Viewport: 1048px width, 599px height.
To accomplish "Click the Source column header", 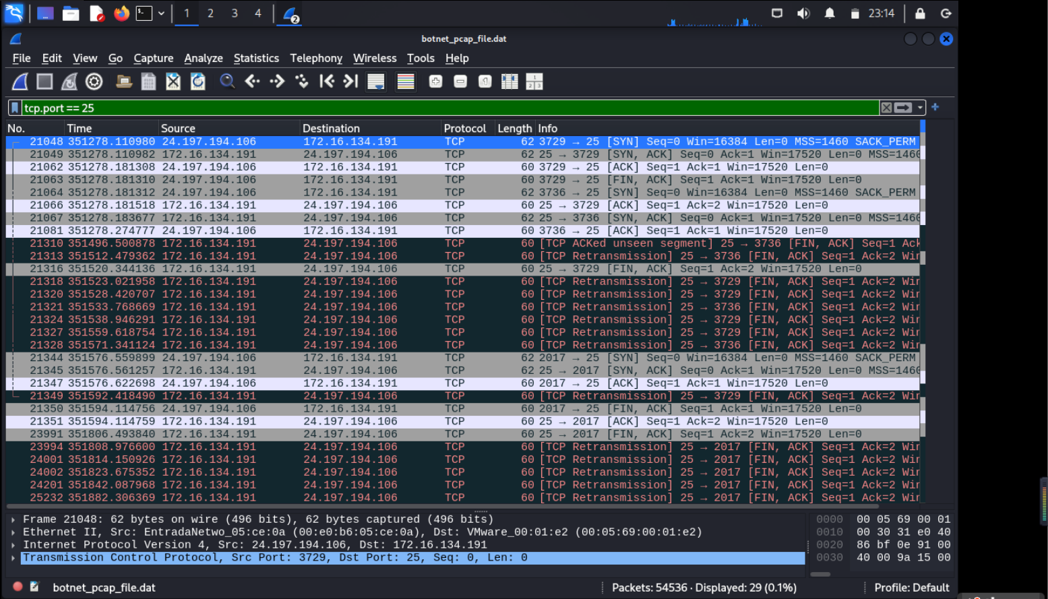I will [x=178, y=128].
